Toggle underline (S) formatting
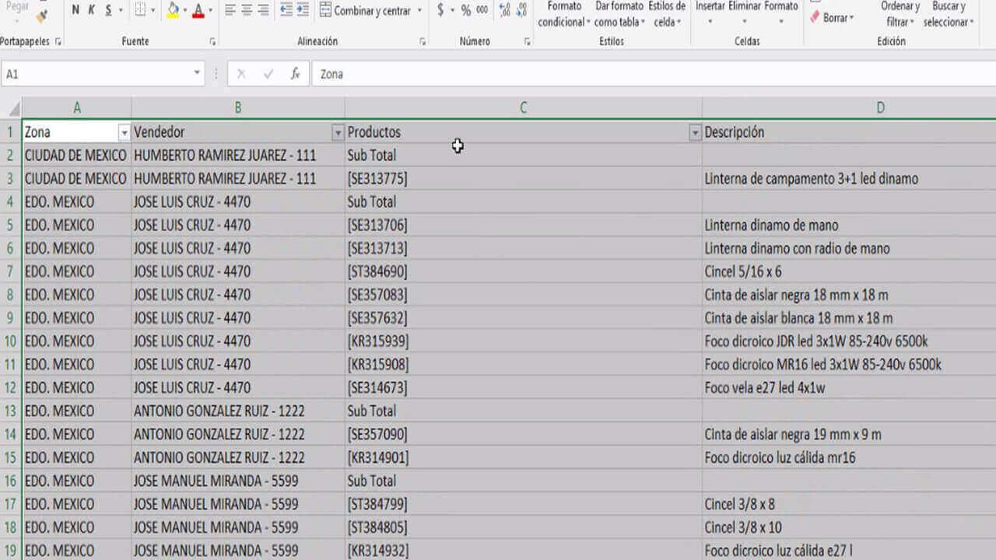 108,10
